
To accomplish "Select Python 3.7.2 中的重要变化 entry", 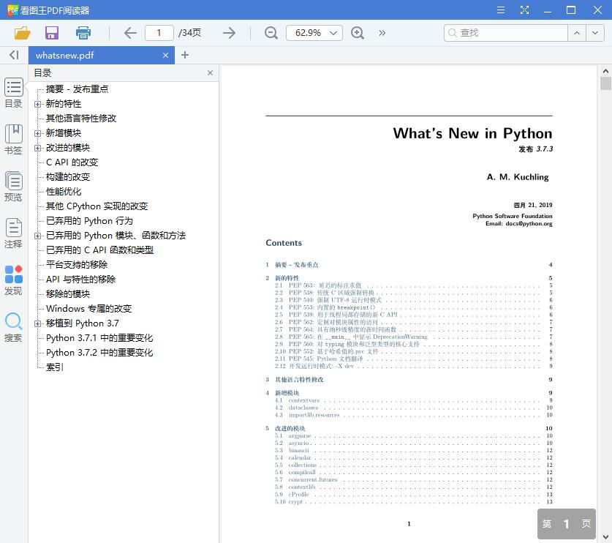I will pyautogui.click(x=99, y=353).
